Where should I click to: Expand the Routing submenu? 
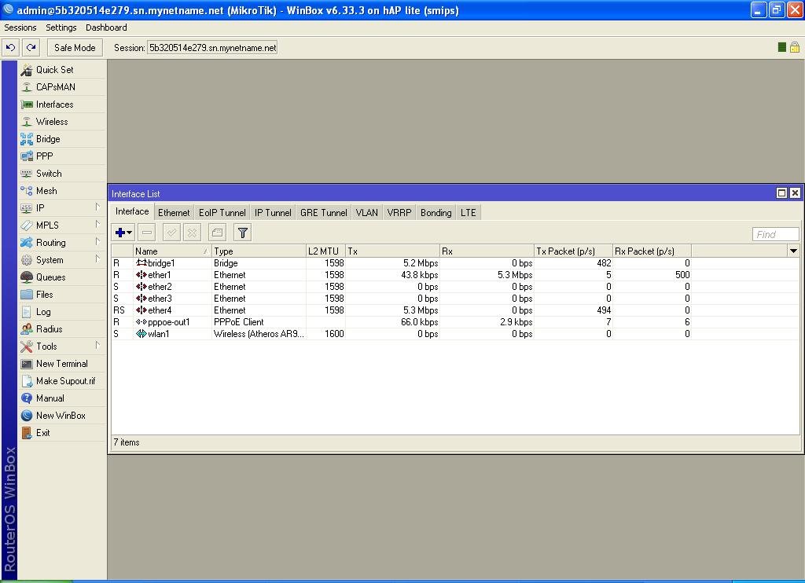tap(50, 243)
